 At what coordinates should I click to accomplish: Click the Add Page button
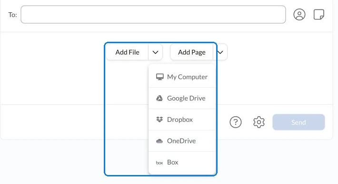coord(192,52)
